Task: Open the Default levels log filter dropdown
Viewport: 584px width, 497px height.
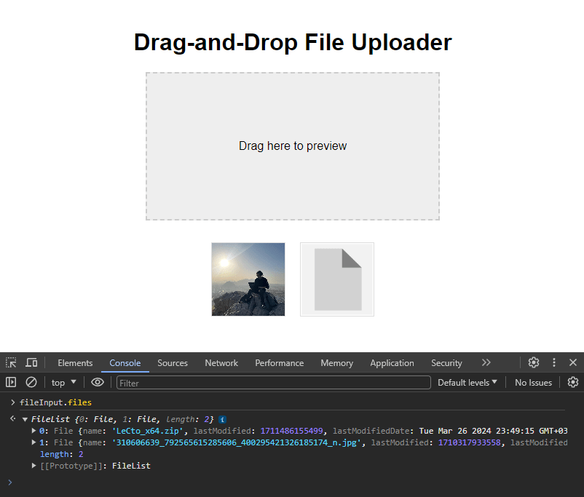Action: coord(467,381)
